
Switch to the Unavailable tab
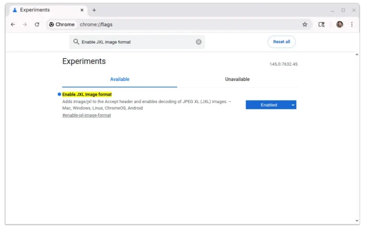coord(237,80)
